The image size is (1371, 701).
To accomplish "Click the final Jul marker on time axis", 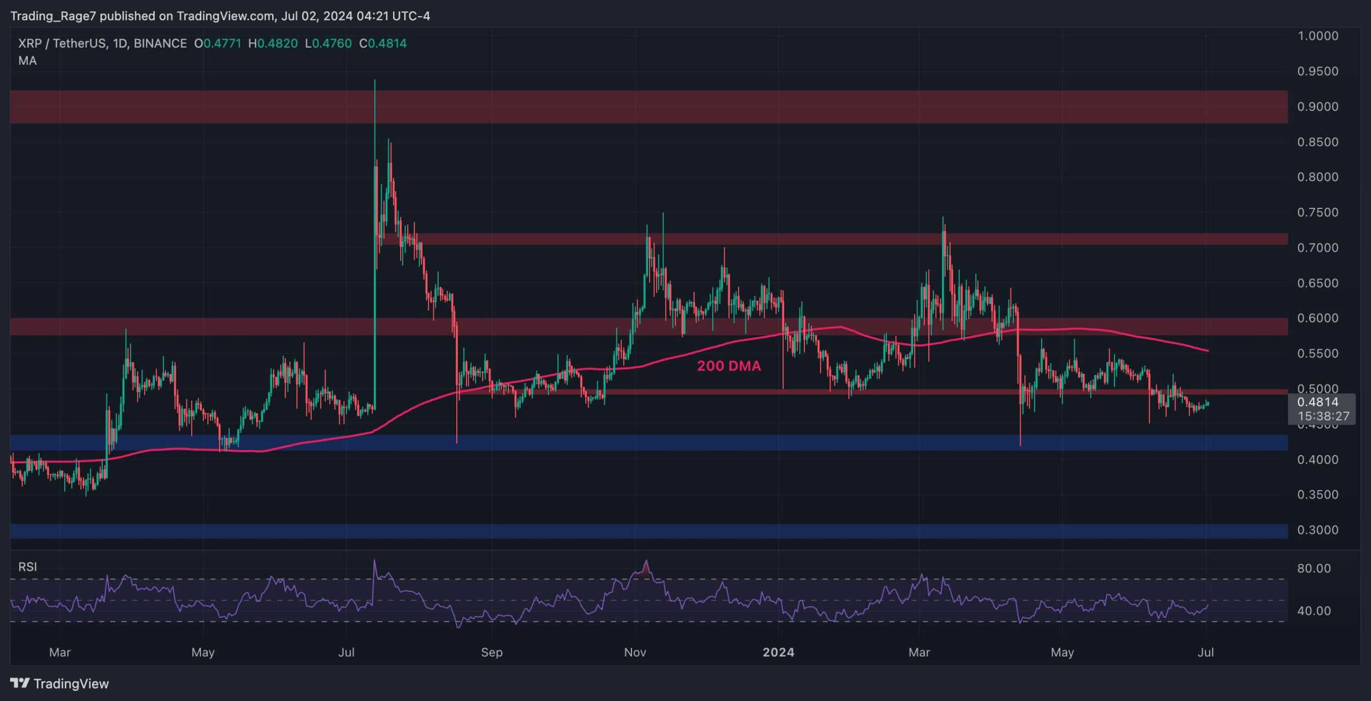I will 1206,652.
